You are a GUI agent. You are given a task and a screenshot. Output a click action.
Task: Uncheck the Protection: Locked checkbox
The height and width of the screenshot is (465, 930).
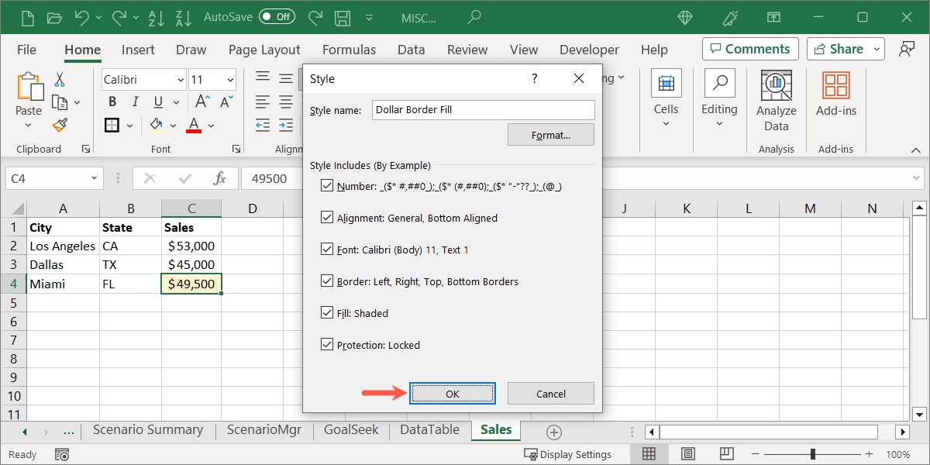pos(327,345)
